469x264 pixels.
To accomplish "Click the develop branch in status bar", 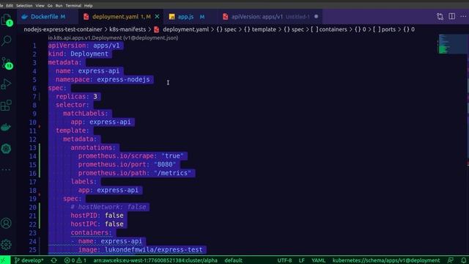I will pos(29,260).
